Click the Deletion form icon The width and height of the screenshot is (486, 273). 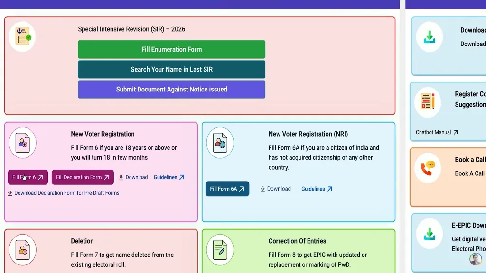[23, 250]
